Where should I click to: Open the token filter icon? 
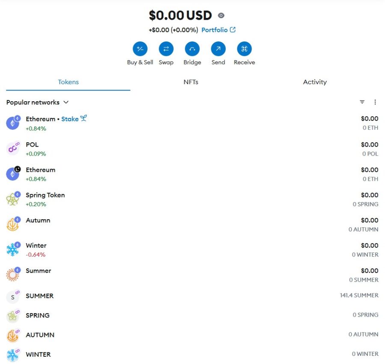tap(362, 102)
